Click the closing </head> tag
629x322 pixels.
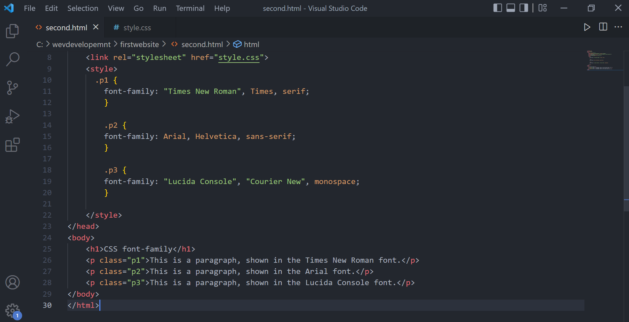pyautogui.click(x=83, y=226)
